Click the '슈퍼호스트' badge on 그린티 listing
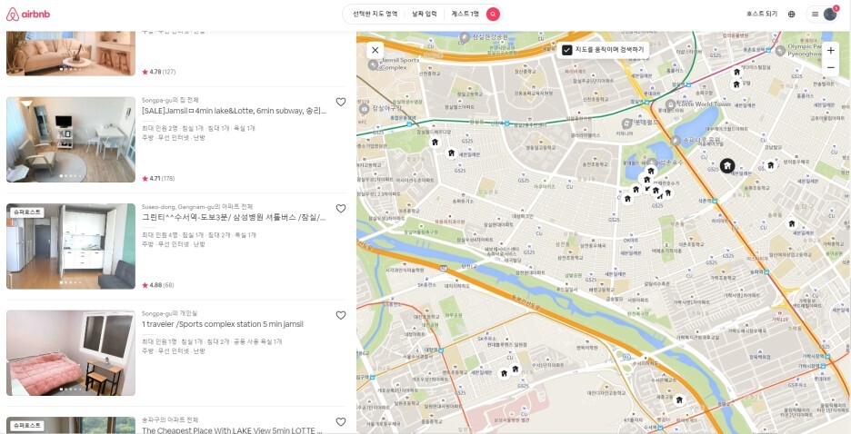 click(x=26, y=213)
